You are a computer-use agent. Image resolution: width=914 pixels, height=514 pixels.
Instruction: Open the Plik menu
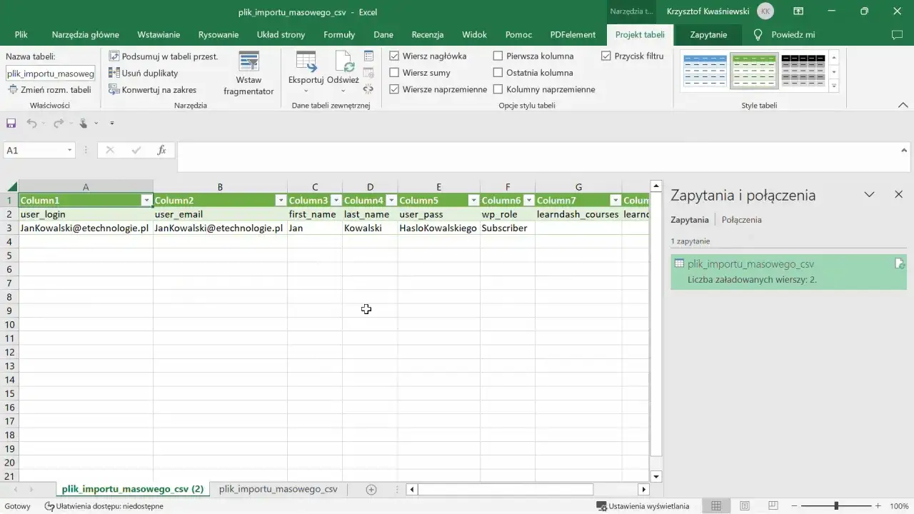point(21,34)
